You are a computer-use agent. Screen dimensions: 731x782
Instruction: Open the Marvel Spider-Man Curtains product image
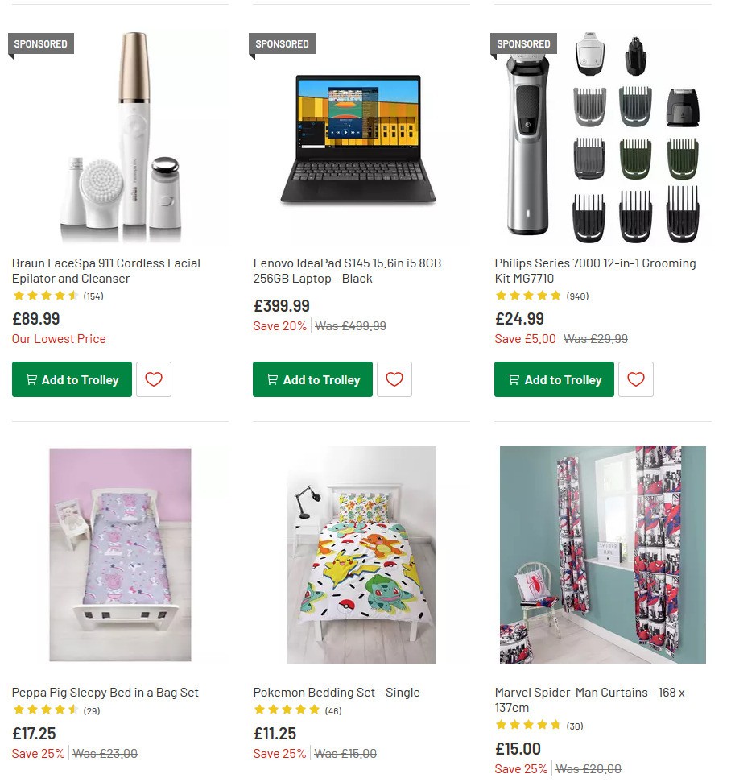point(602,554)
